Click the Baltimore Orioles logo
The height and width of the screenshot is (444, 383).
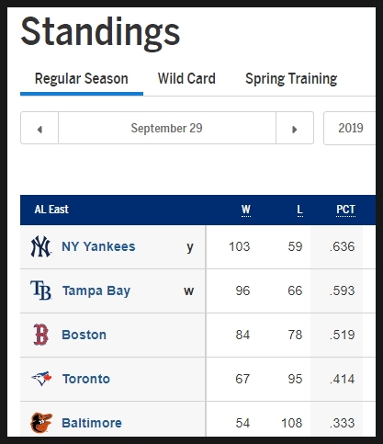[x=41, y=423]
